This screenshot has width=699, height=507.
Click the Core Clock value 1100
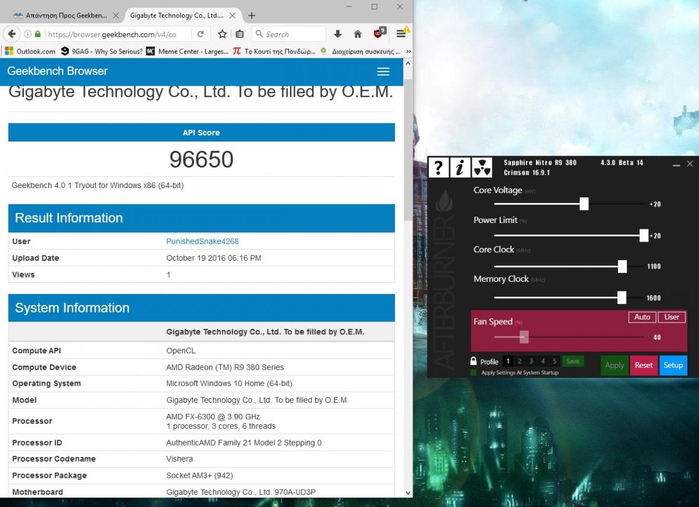pyautogui.click(x=654, y=267)
